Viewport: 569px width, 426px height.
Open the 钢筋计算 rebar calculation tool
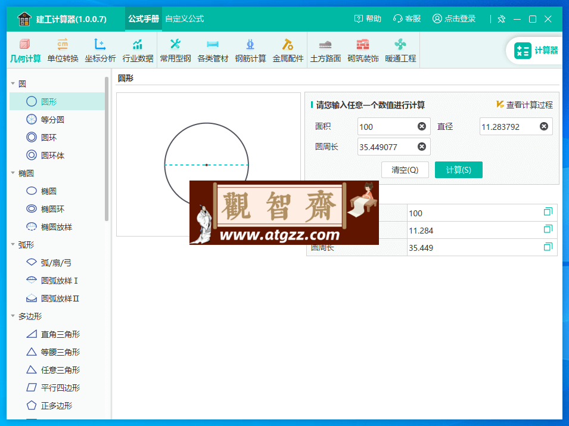click(250, 51)
